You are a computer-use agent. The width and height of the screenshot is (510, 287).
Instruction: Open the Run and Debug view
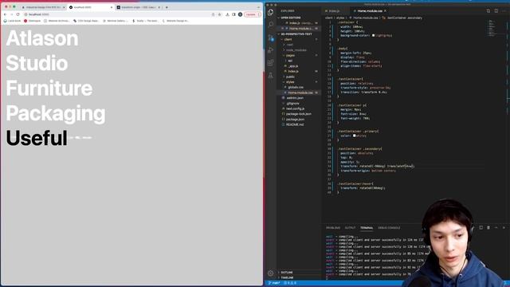271,50
